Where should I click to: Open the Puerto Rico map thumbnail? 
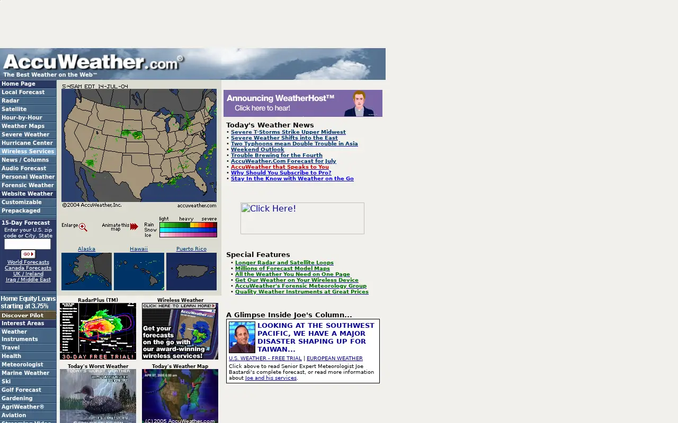(x=191, y=271)
